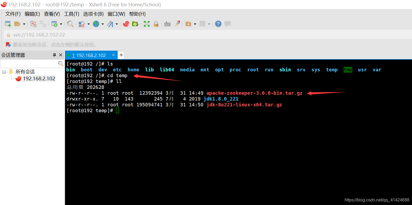412x205 pixels.
Task: Click 总用量 202628 line
Action: [x=85, y=87]
